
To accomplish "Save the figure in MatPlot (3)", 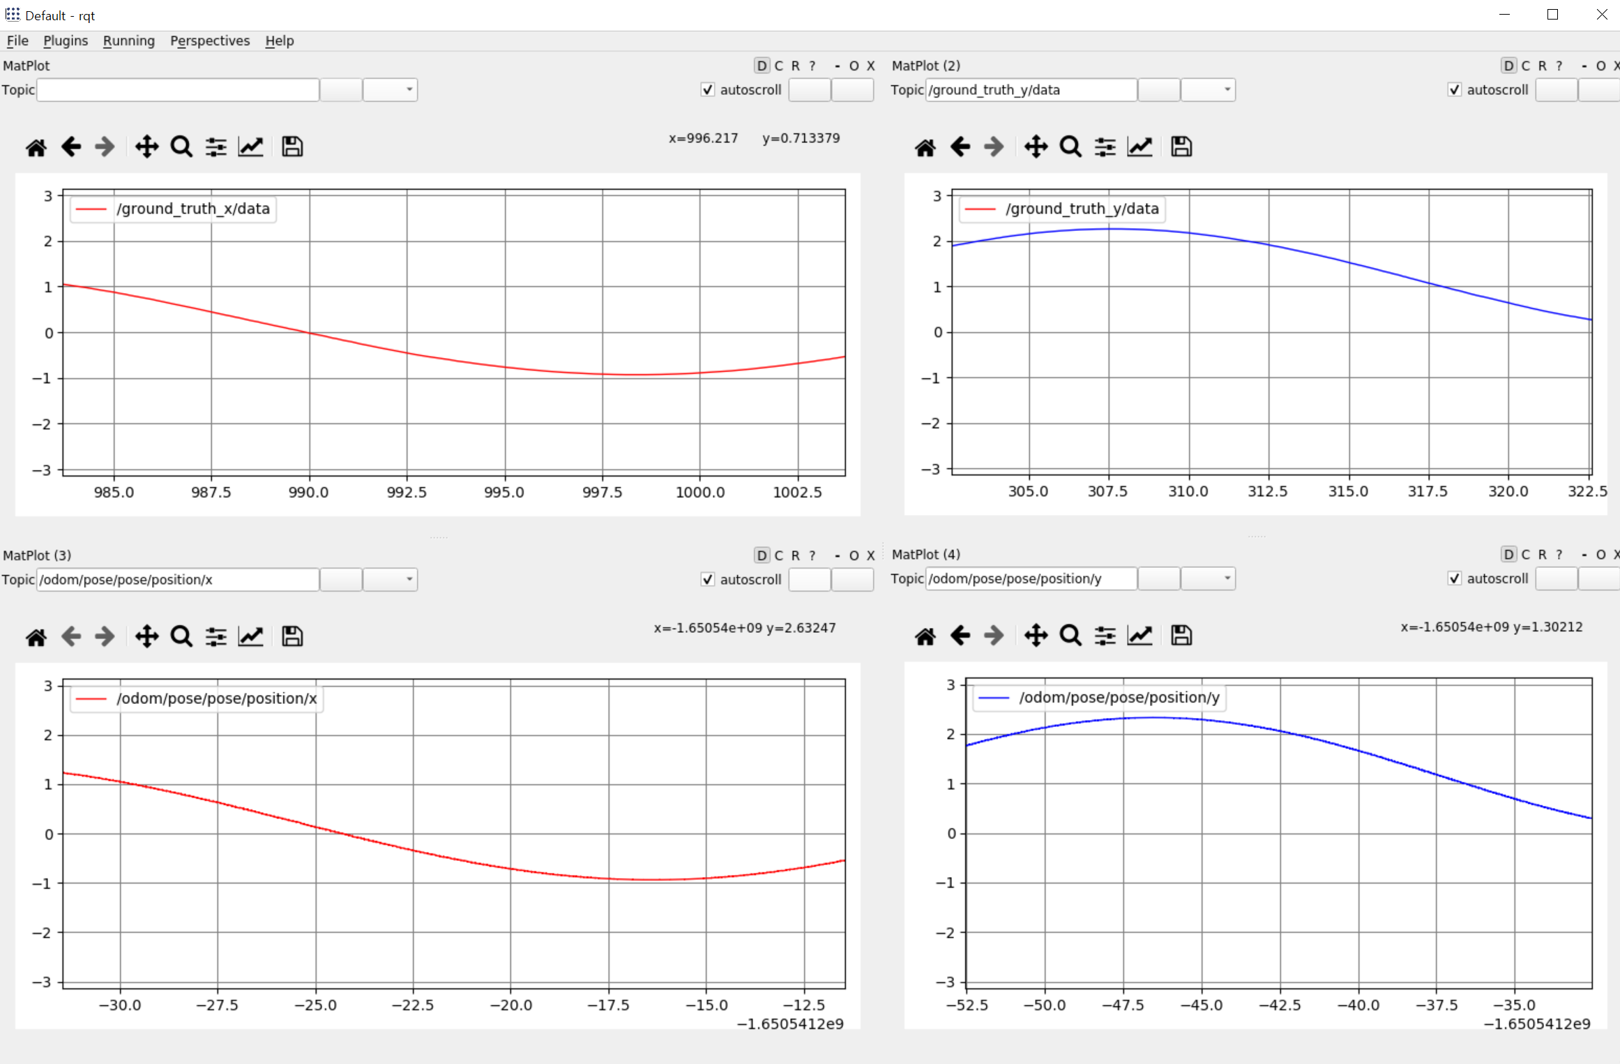I will [x=292, y=636].
